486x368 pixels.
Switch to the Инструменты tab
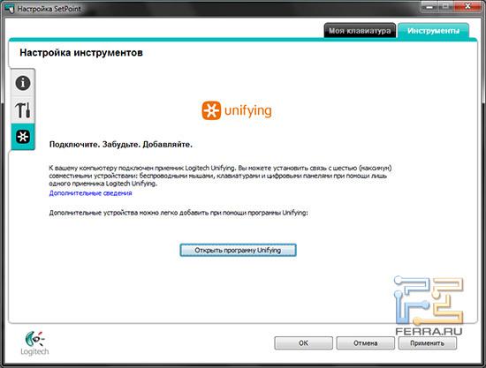[x=433, y=31]
